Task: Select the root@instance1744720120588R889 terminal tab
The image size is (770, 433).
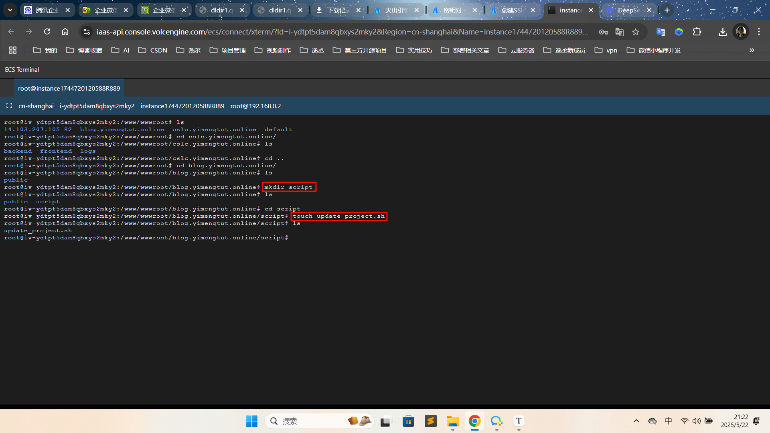Action: tap(69, 88)
